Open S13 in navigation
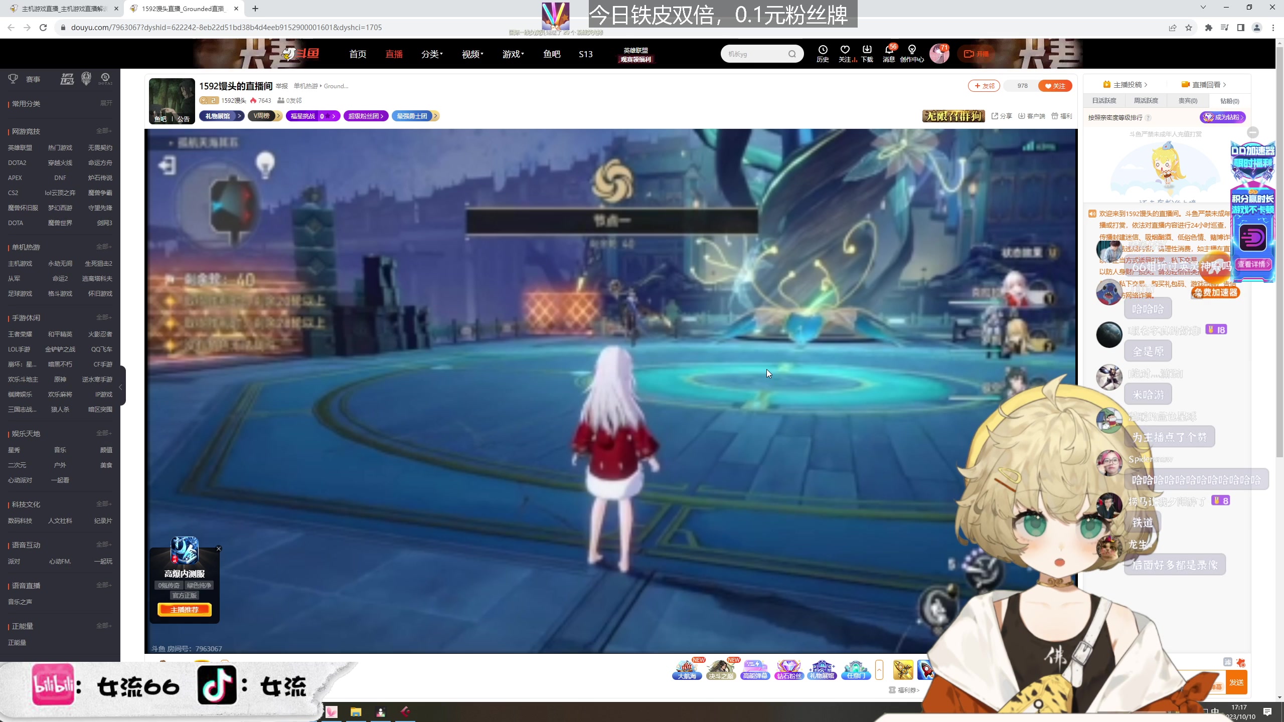 tap(586, 54)
